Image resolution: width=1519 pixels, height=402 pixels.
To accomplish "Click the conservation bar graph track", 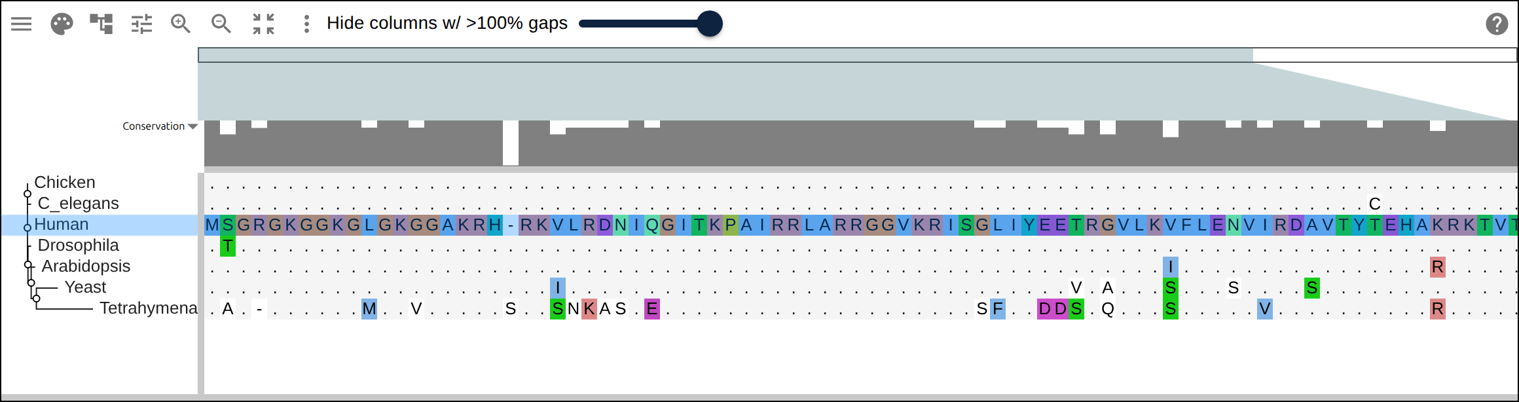I will pos(860,143).
